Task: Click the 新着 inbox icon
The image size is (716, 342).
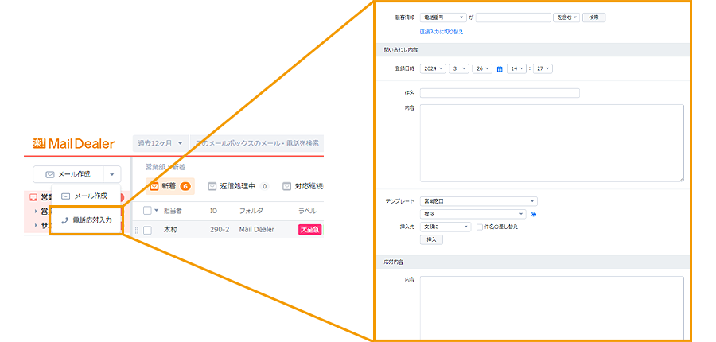Action: (154, 187)
